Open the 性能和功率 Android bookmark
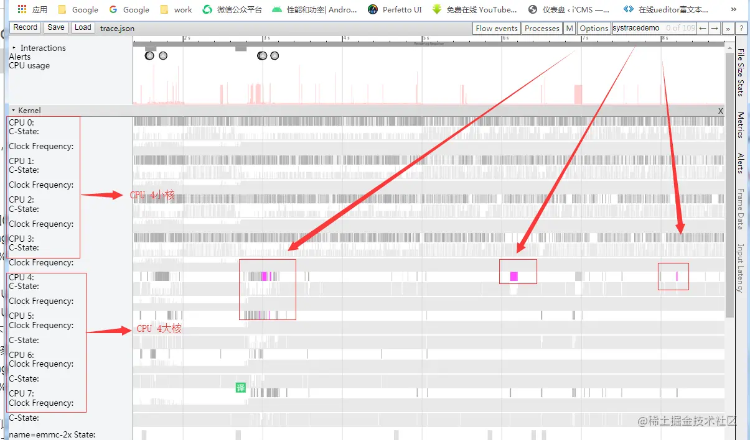The height and width of the screenshot is (440, 750). (314, 9)
